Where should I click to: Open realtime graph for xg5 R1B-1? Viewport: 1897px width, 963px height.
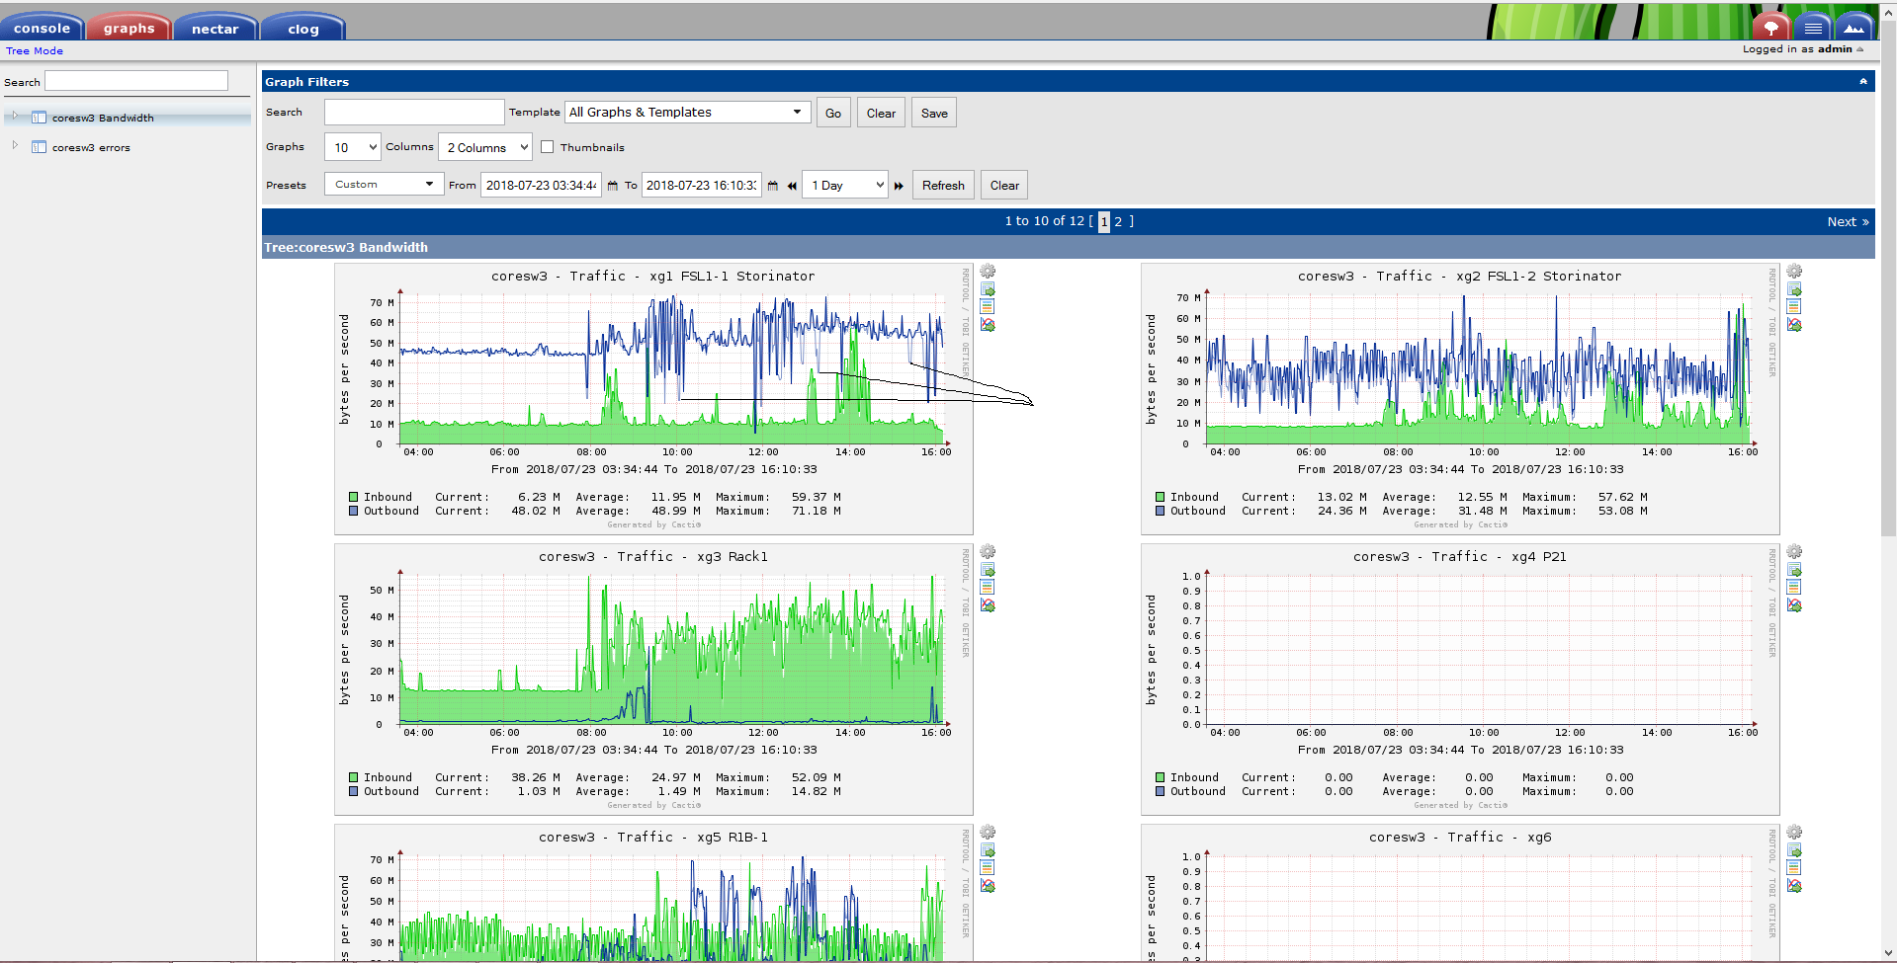pos(988,885)
